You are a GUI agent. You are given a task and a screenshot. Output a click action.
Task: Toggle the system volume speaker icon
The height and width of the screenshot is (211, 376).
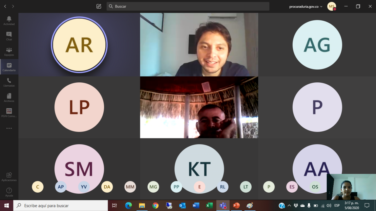[329, 206]
